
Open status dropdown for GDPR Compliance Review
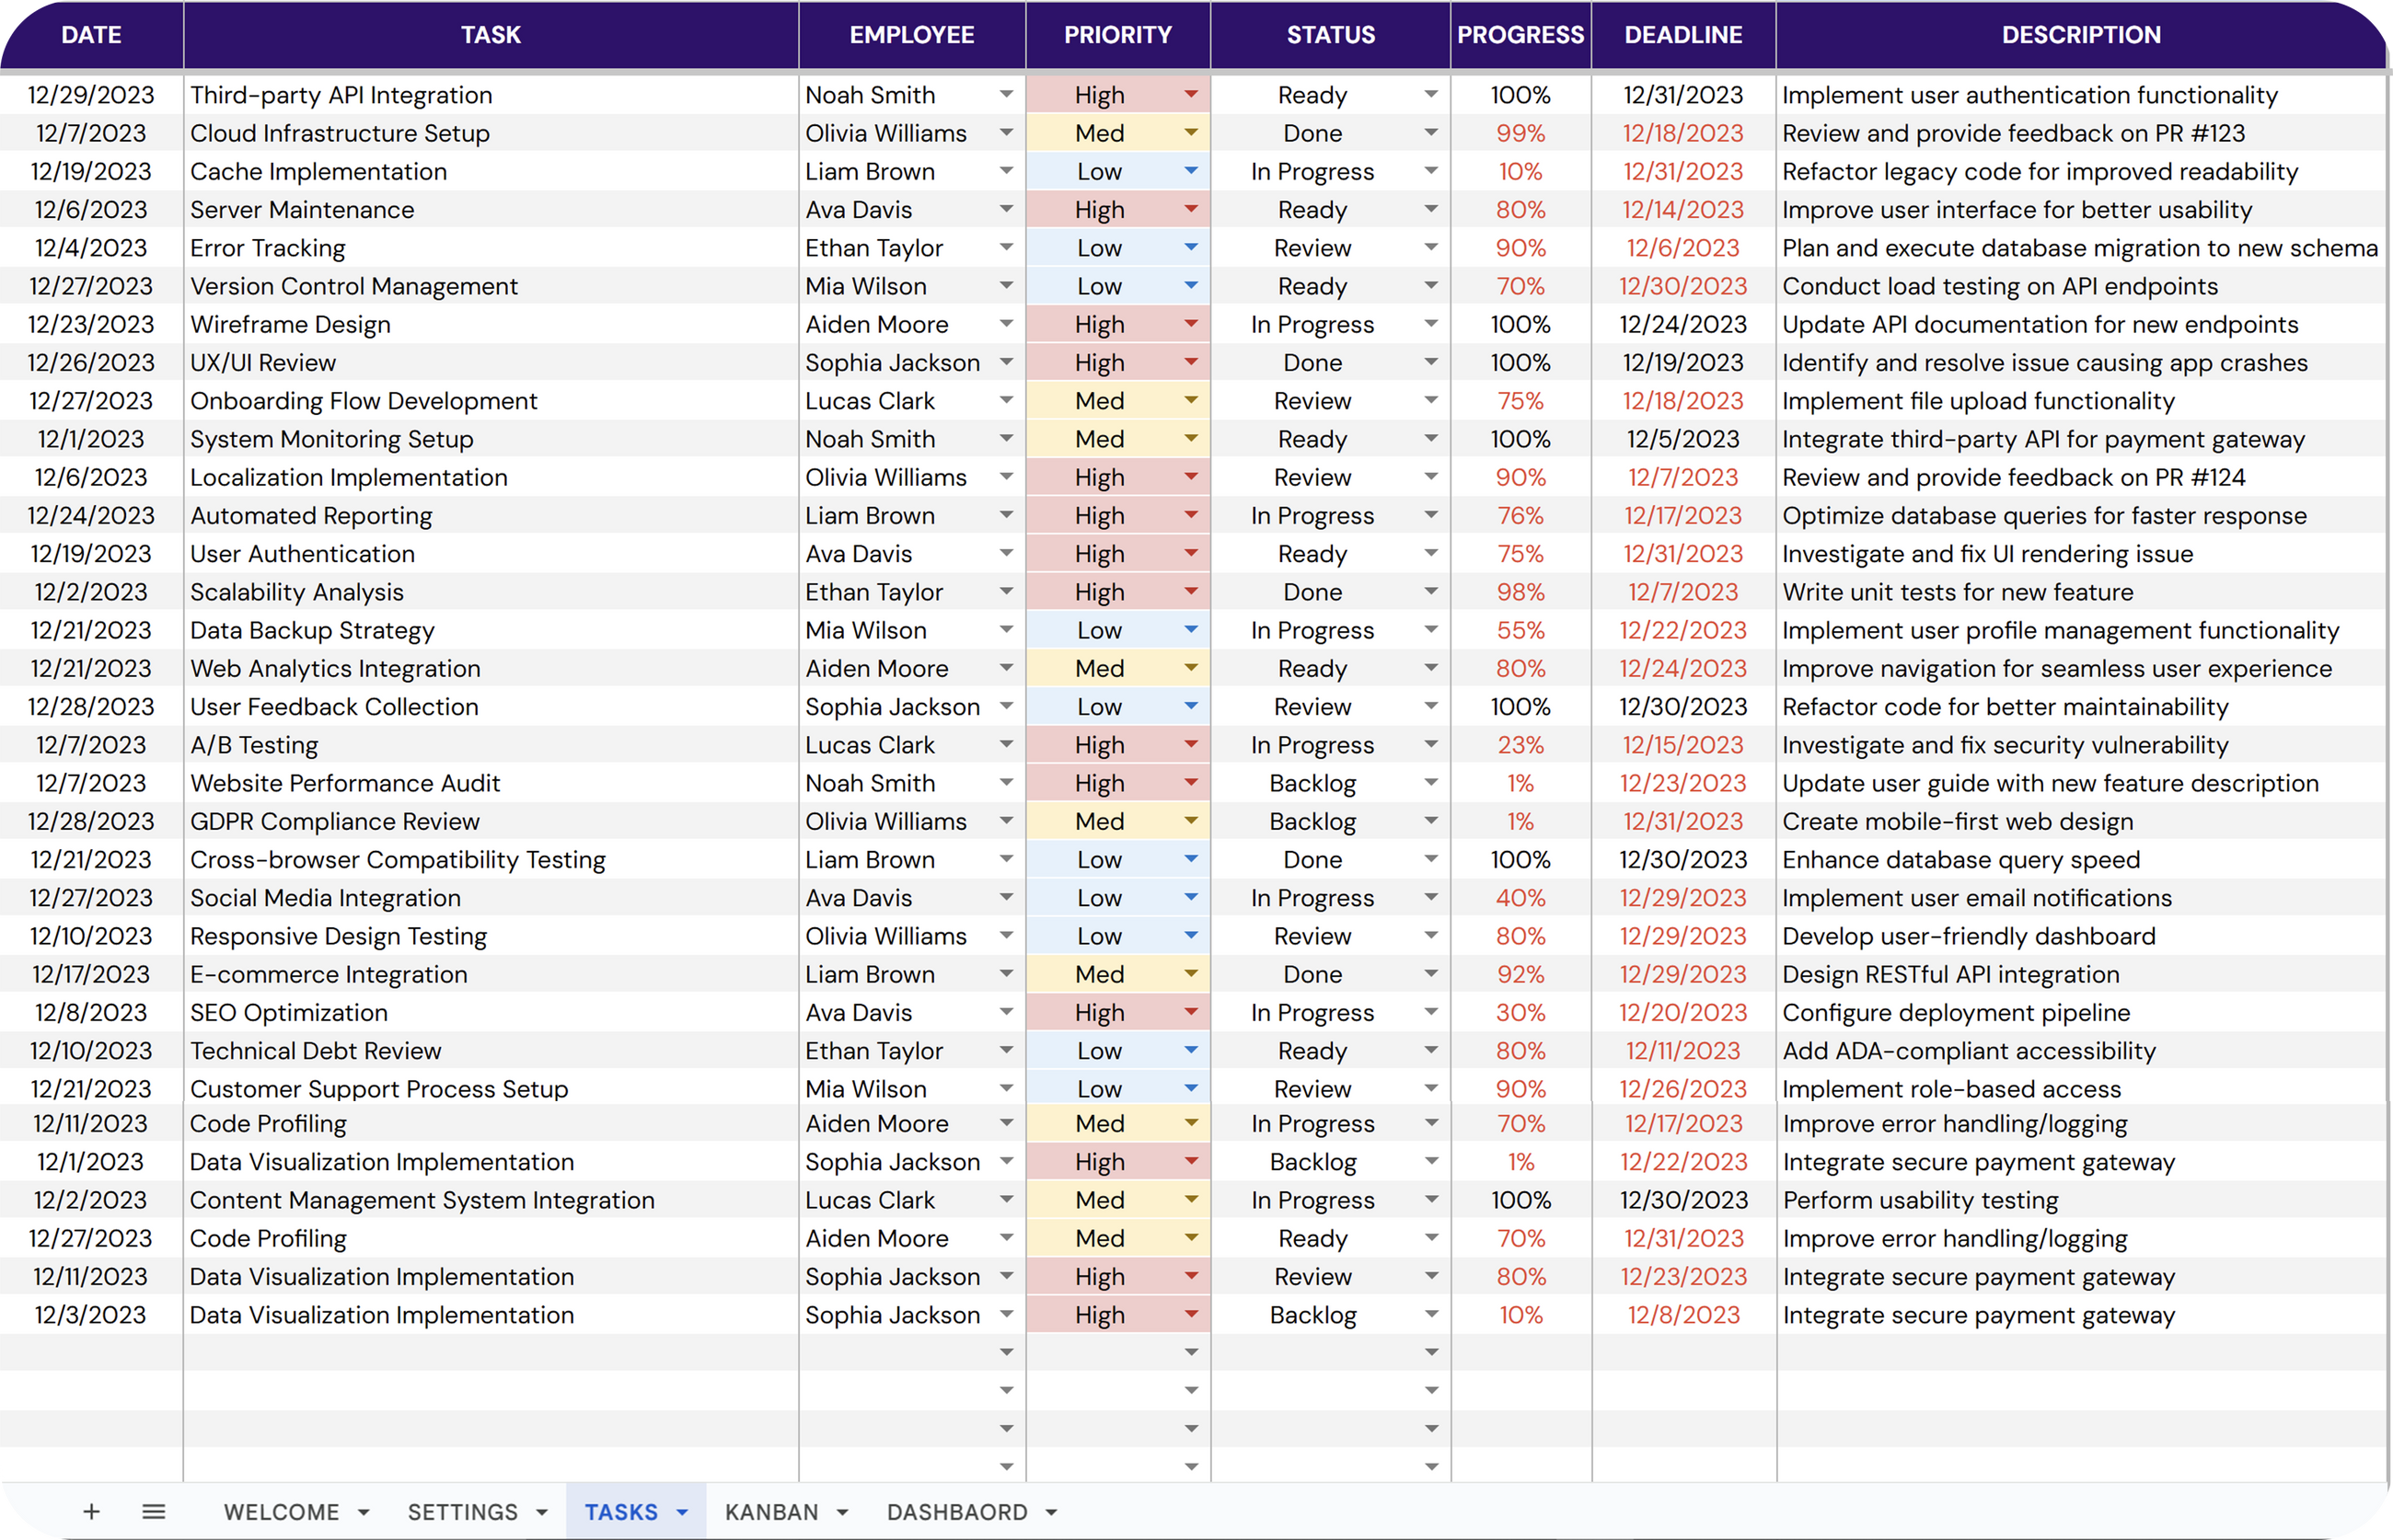(x=1430, y=821)
